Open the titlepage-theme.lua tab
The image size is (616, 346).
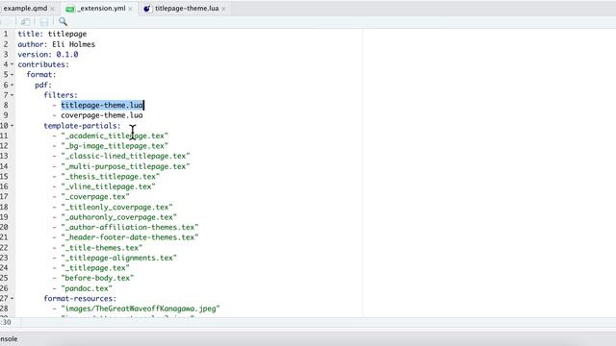187,9
